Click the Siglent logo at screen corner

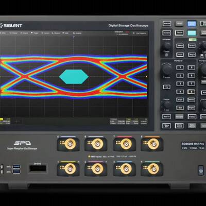11,26
